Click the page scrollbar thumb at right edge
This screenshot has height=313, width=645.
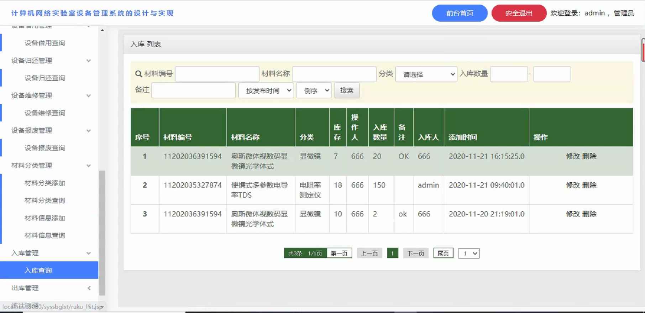(643, 50)
